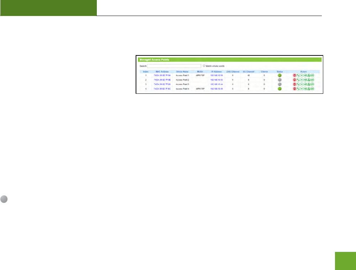Click speaker buzzer icon for Access Point 1
Screen dimensions: 356x270
point(305,75)
